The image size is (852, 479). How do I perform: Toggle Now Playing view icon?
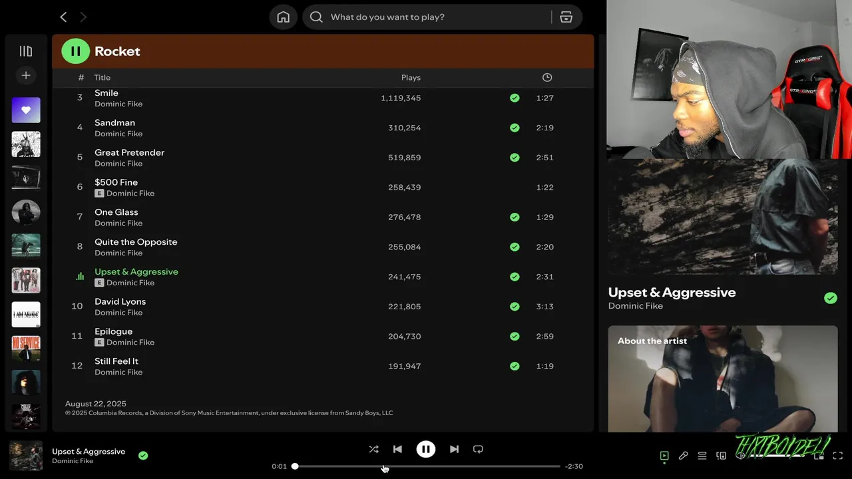coord(664,456)
